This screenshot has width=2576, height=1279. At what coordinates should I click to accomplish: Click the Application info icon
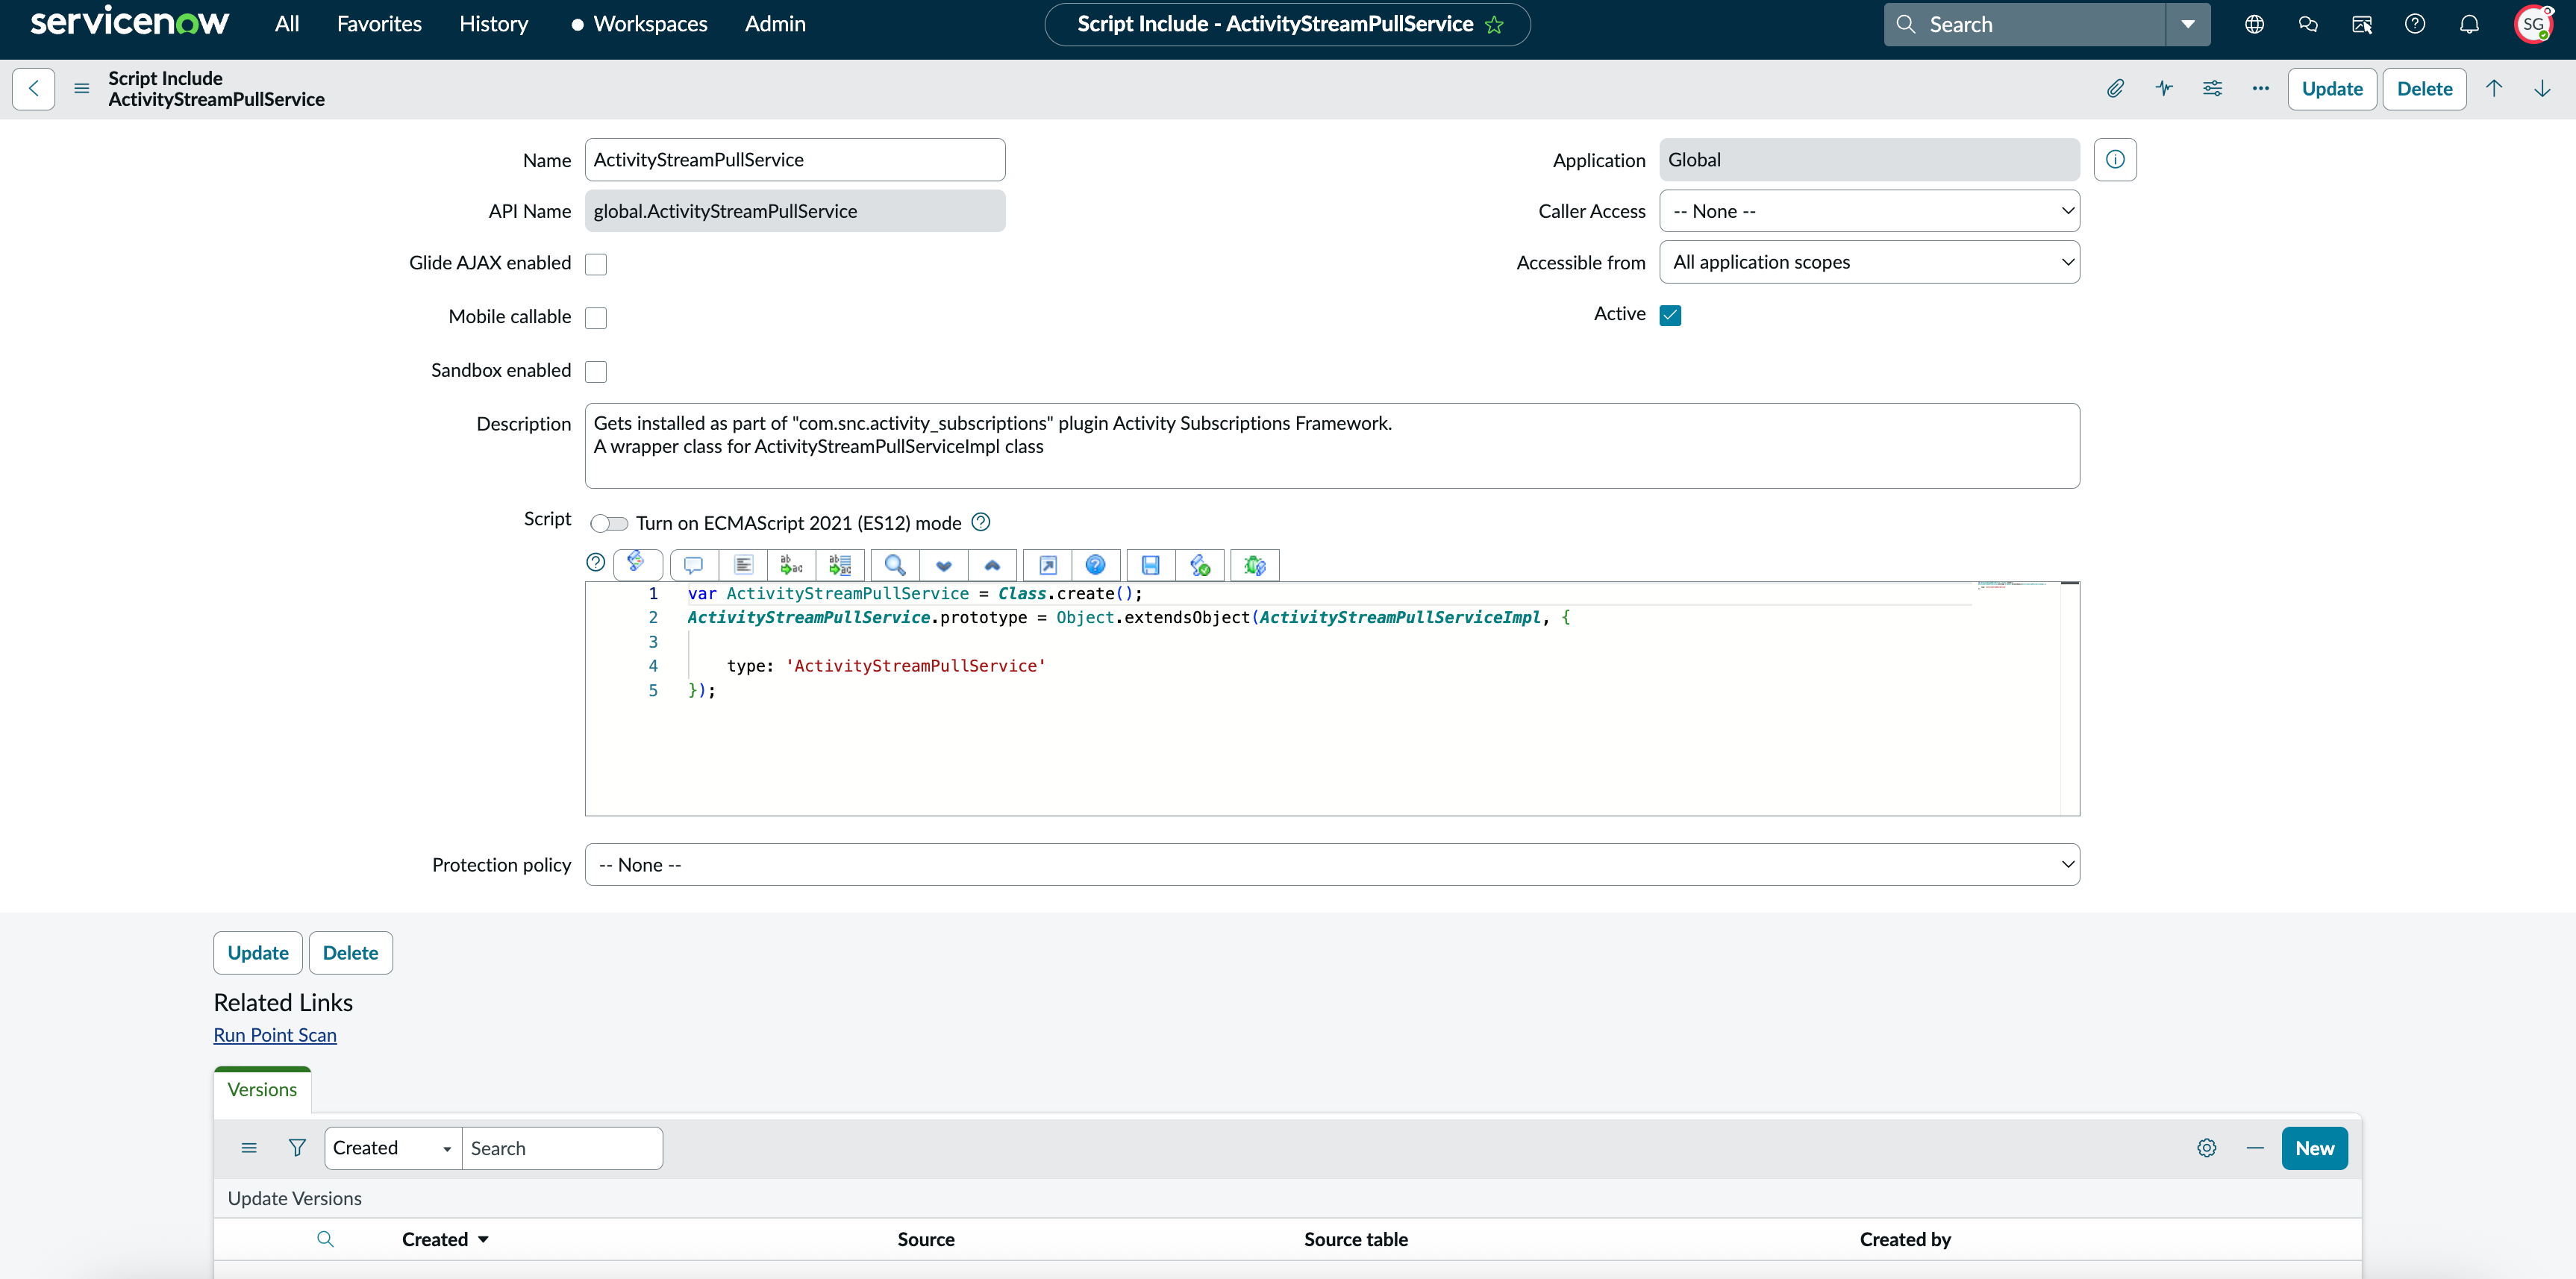[2115, 159]
